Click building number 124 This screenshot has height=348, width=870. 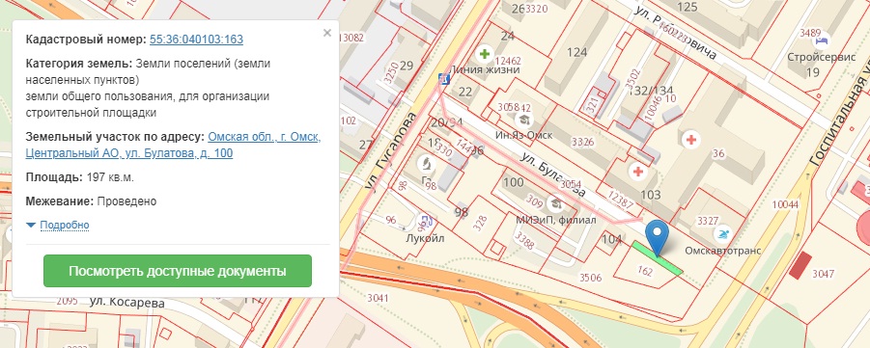click(x=577, y=53)
